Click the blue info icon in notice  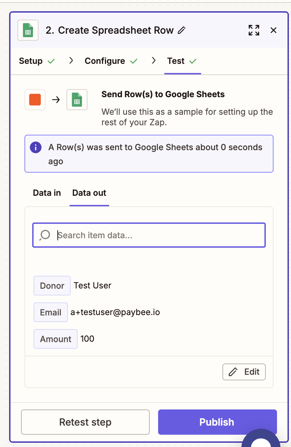36,147
